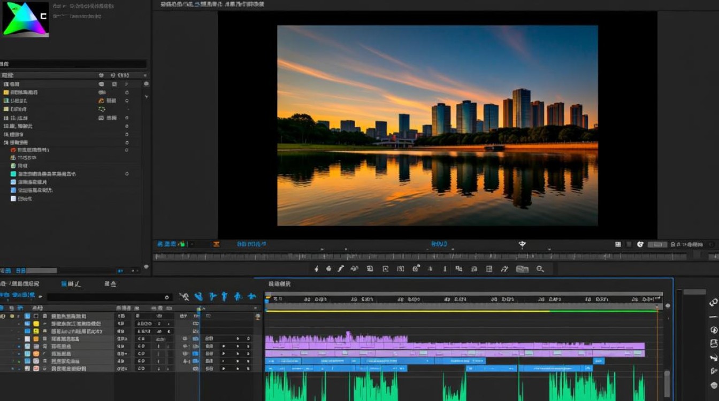Open the folder icon beside the magnifier tool
The width and height of the screenshot is (719, 401).
coord(522,269)
